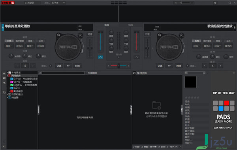Adjust deck A pitch fader

click(90, 48)
